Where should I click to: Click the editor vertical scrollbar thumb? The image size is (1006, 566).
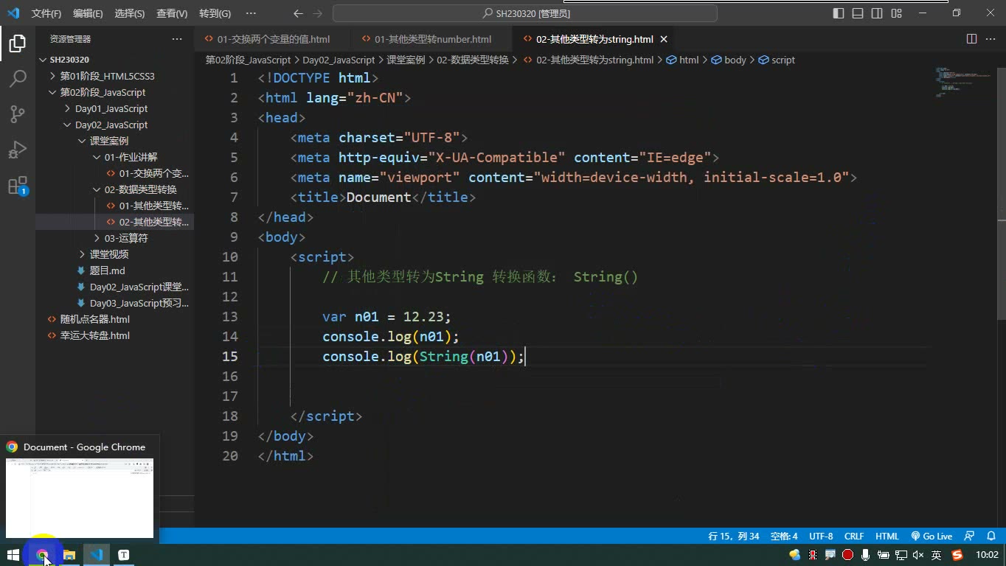(1001, 193)
